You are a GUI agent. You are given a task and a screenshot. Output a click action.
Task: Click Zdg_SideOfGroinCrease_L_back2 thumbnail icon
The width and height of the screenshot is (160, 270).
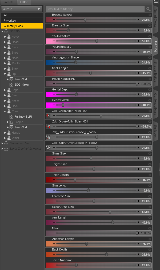pyautogui.click(x=48, y=137)
